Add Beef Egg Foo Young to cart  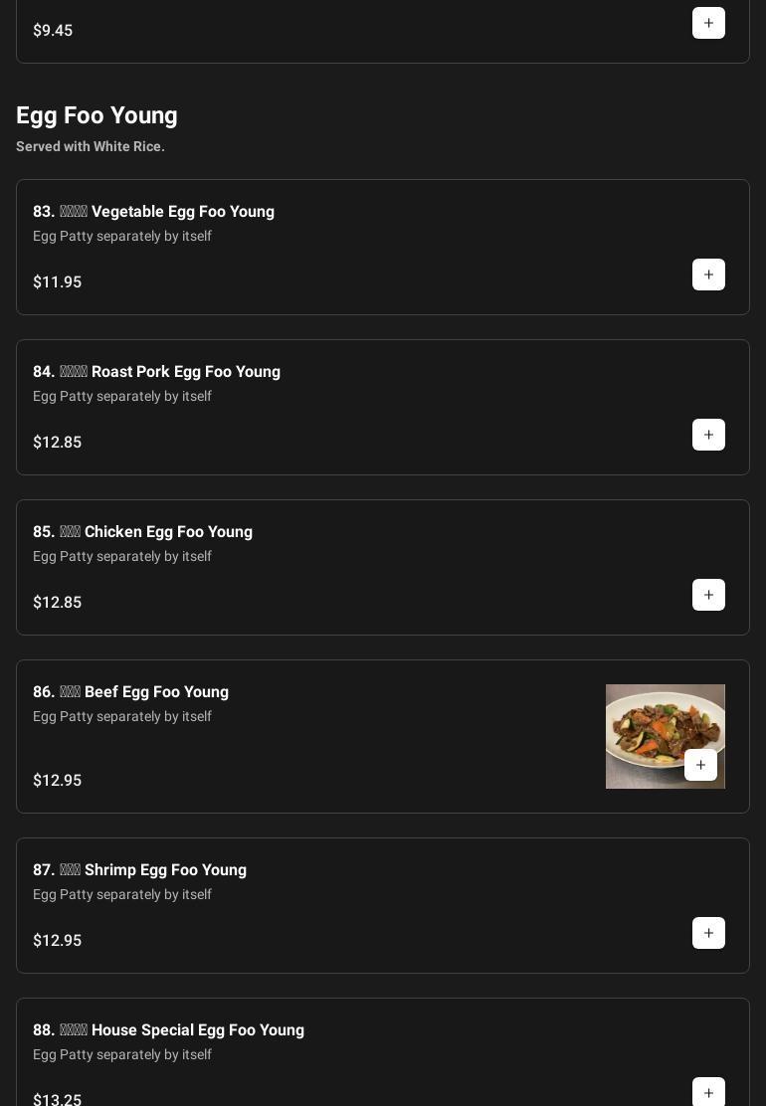[x=700, y=765]
